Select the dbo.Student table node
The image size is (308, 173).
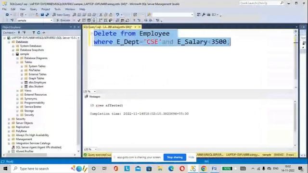click(x=36, y=86)
